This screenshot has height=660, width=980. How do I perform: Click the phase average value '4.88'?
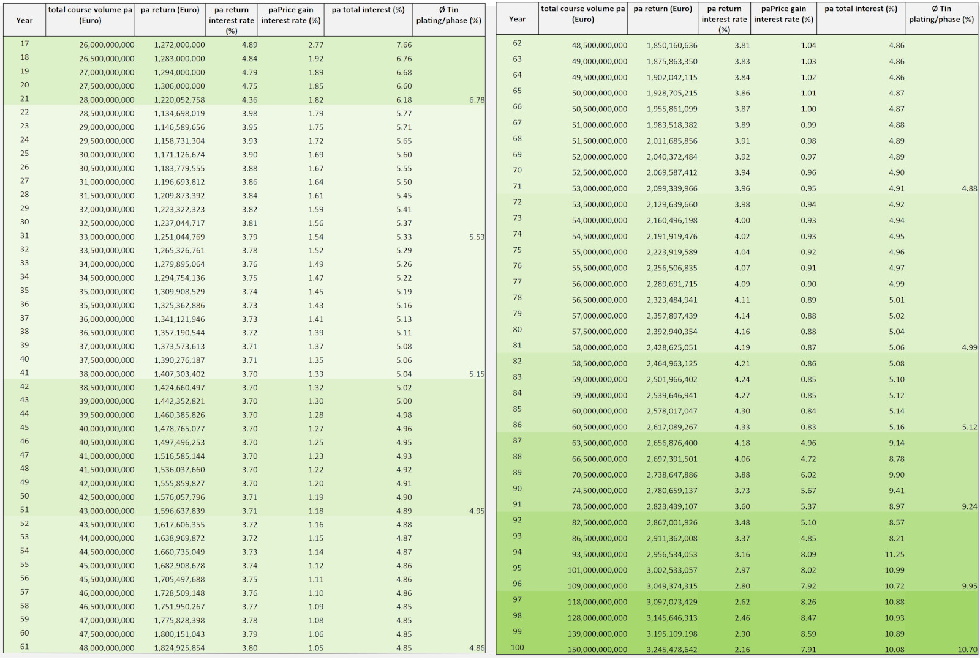[970, 188]
